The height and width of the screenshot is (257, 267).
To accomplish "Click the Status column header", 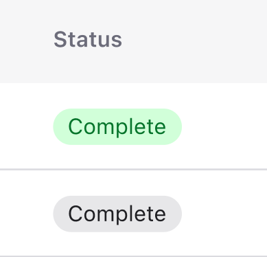I will tap(88, 40).
